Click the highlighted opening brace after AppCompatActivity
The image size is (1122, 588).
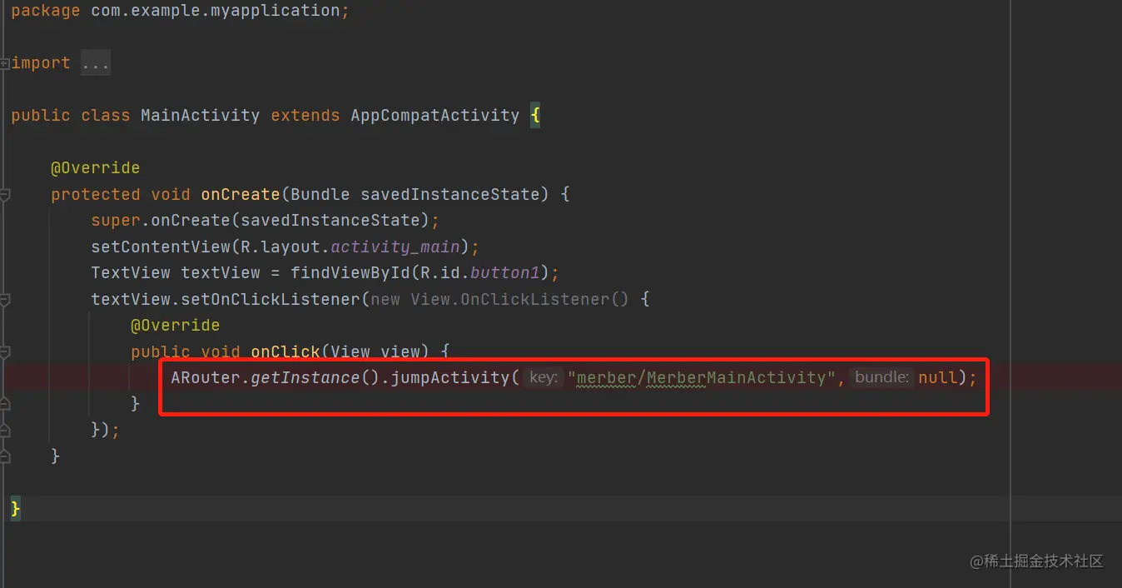pyautogui.click(x=535, y=115)
